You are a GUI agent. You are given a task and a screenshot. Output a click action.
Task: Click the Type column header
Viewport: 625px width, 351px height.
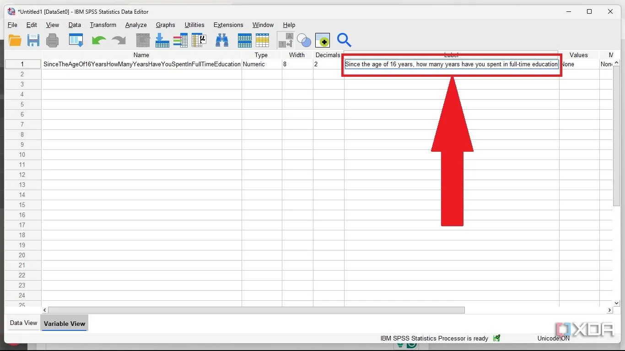tap(261, 55)
